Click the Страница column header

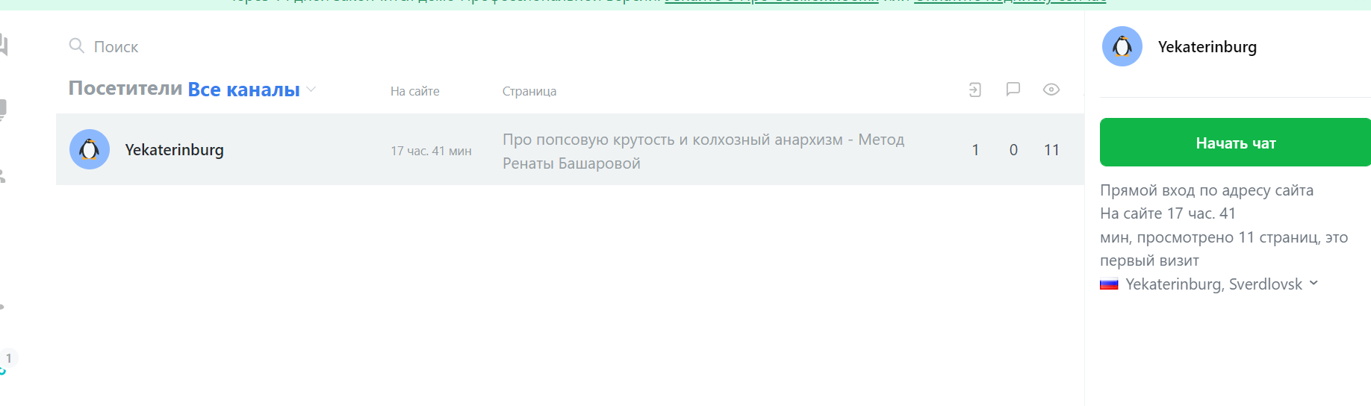pos(529,91)
